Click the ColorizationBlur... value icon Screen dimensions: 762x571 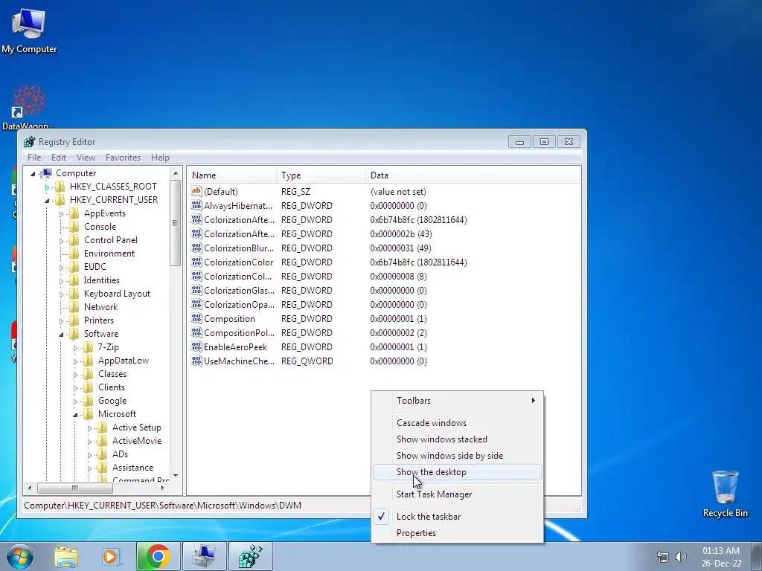tap(196, 248)
